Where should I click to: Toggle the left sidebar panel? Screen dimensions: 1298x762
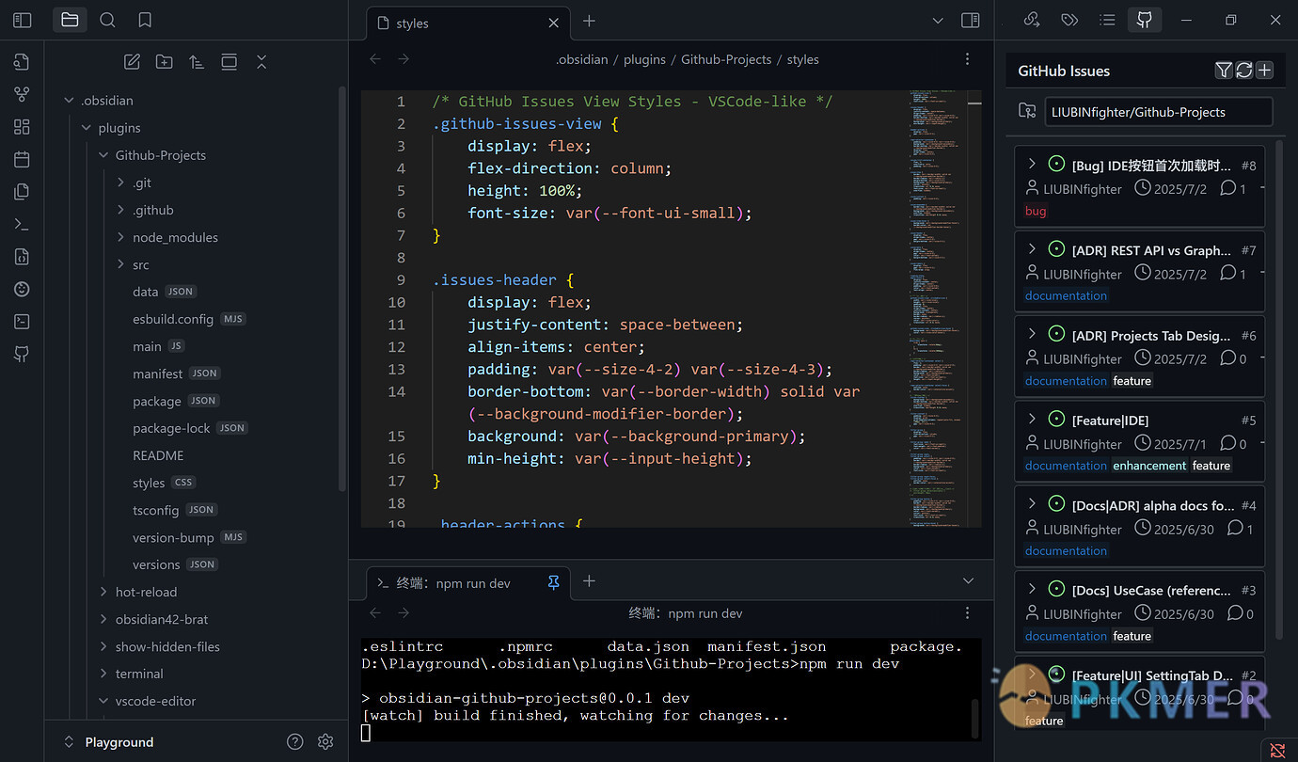[x=22, y=20]
